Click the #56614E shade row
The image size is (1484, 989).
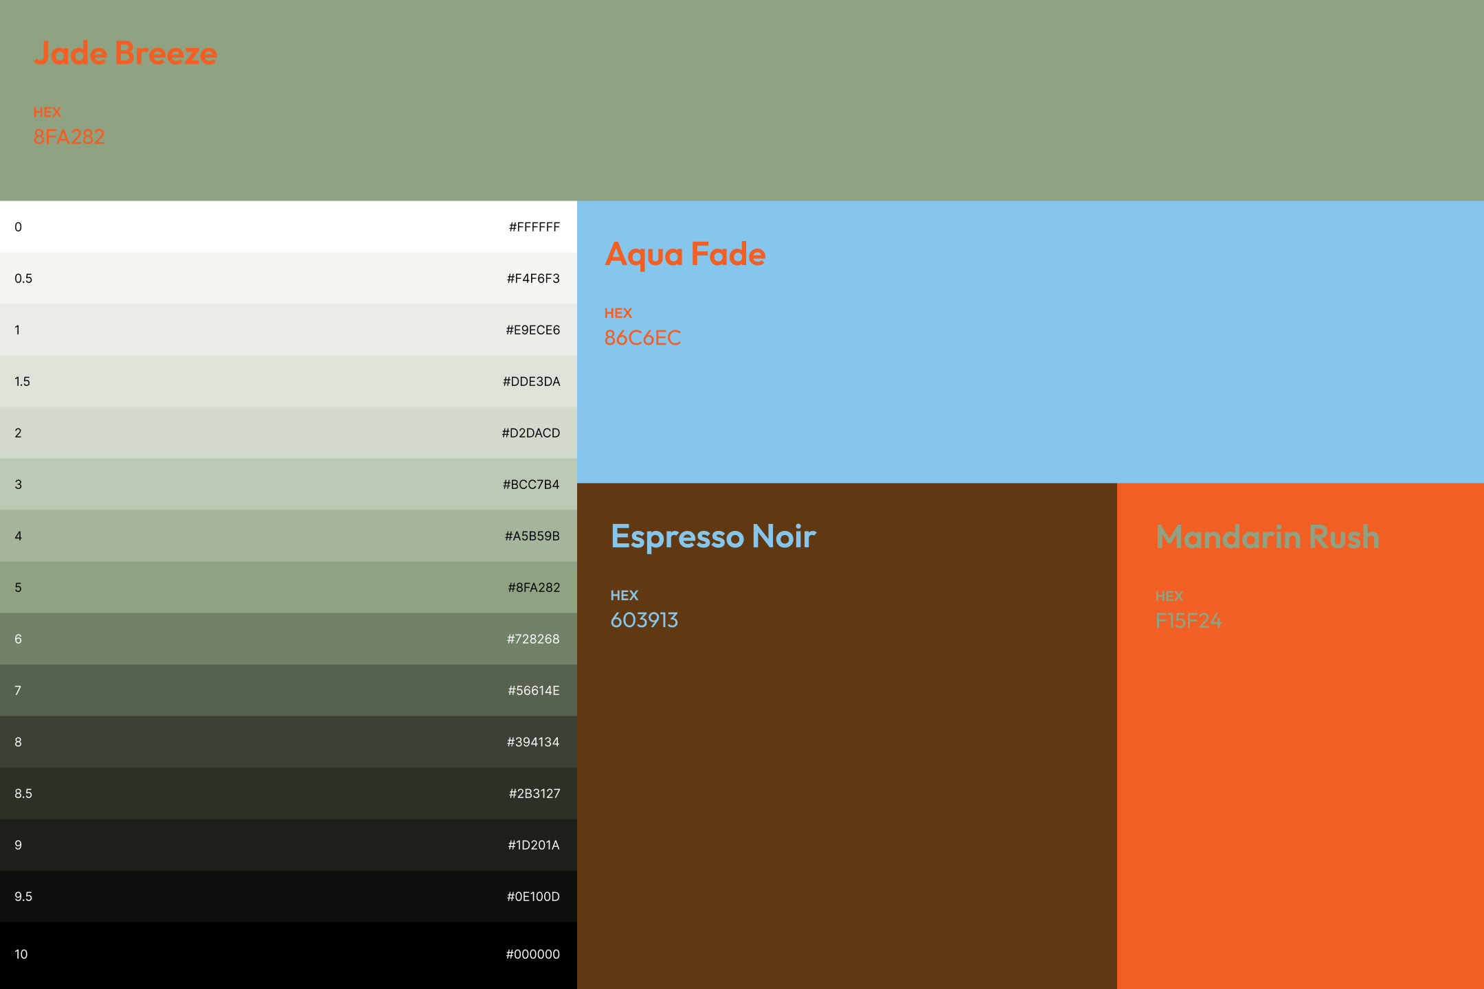tap(288, 690)
